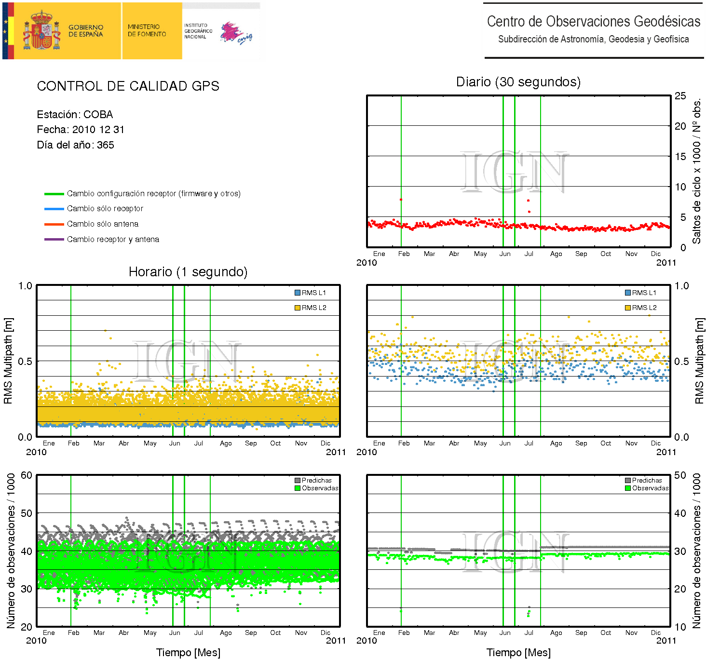Click the EU flag stars strip

(6, 31)
